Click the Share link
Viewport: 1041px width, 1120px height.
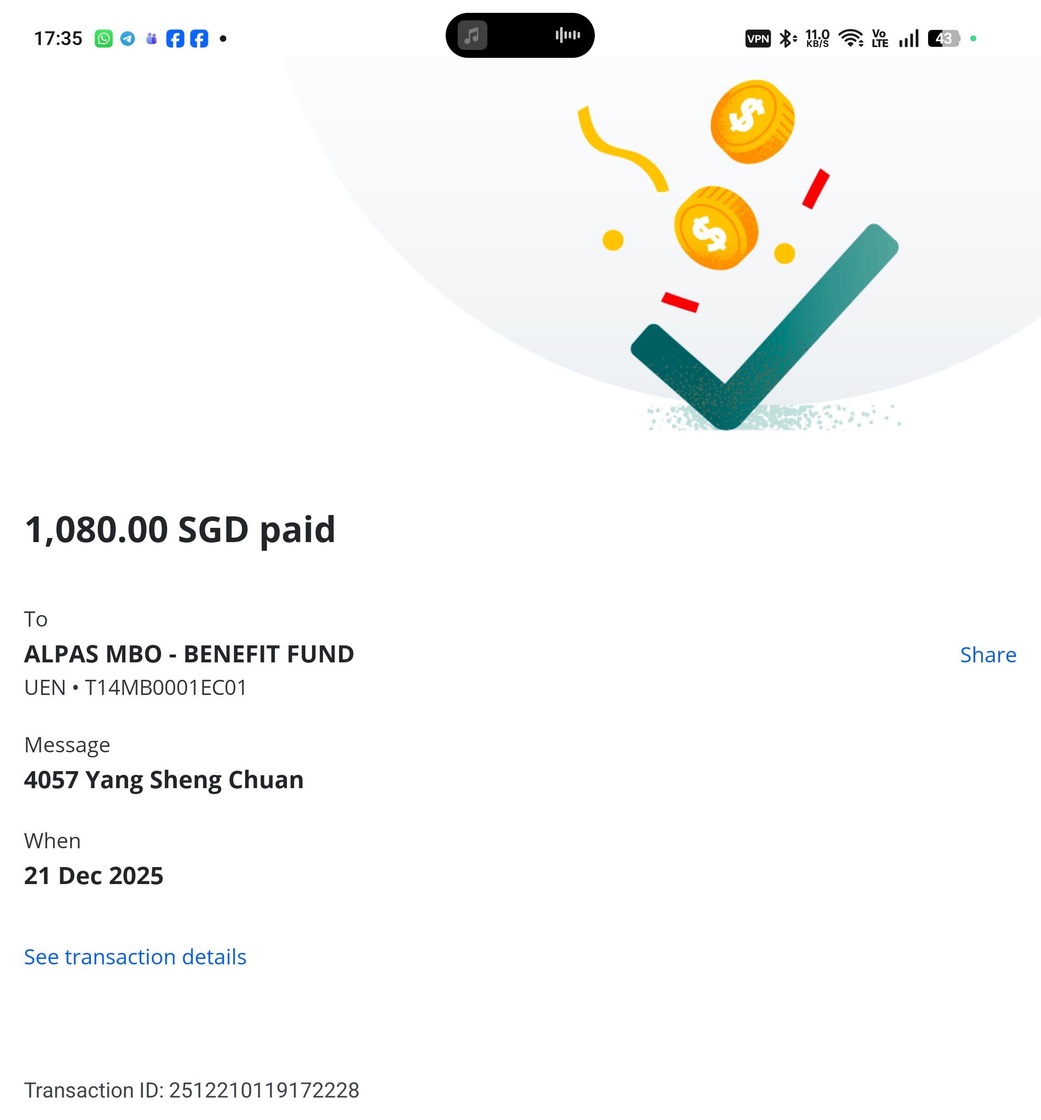tap(988, 655)
